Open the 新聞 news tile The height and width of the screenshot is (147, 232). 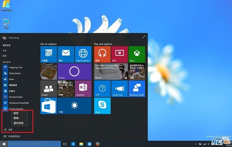(x=66, y=89)
